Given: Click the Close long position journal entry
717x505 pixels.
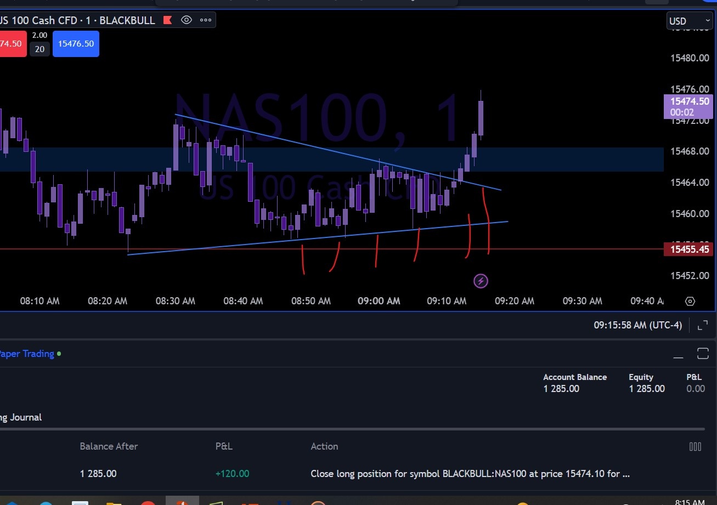Looking at the screenshot, I should [470, 474].
